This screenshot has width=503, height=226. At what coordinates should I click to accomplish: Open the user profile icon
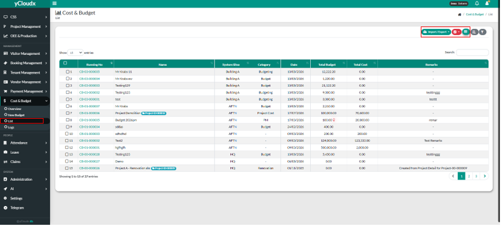pos(487,3)
